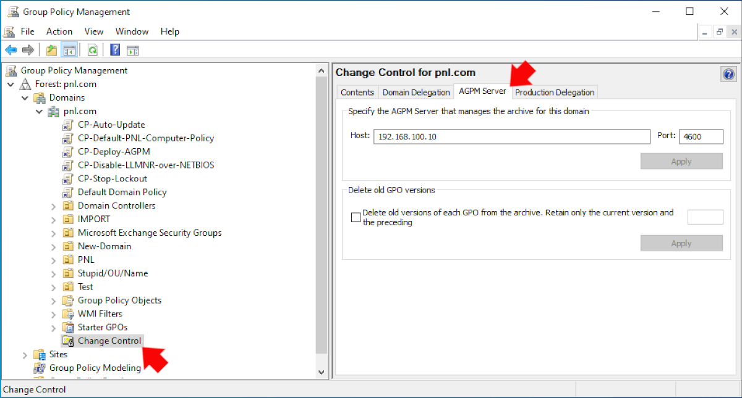Screen dimensions: 742x398
Task: Click the Change Control node icon
Action: (x=69, y=341)
